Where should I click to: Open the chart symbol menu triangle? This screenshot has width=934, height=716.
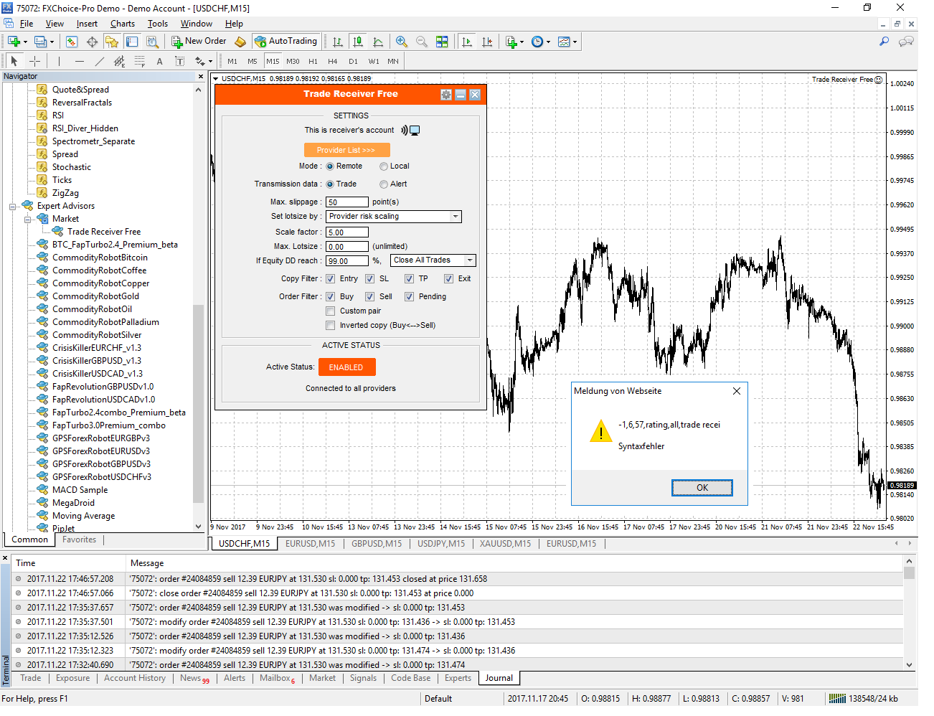216,79
